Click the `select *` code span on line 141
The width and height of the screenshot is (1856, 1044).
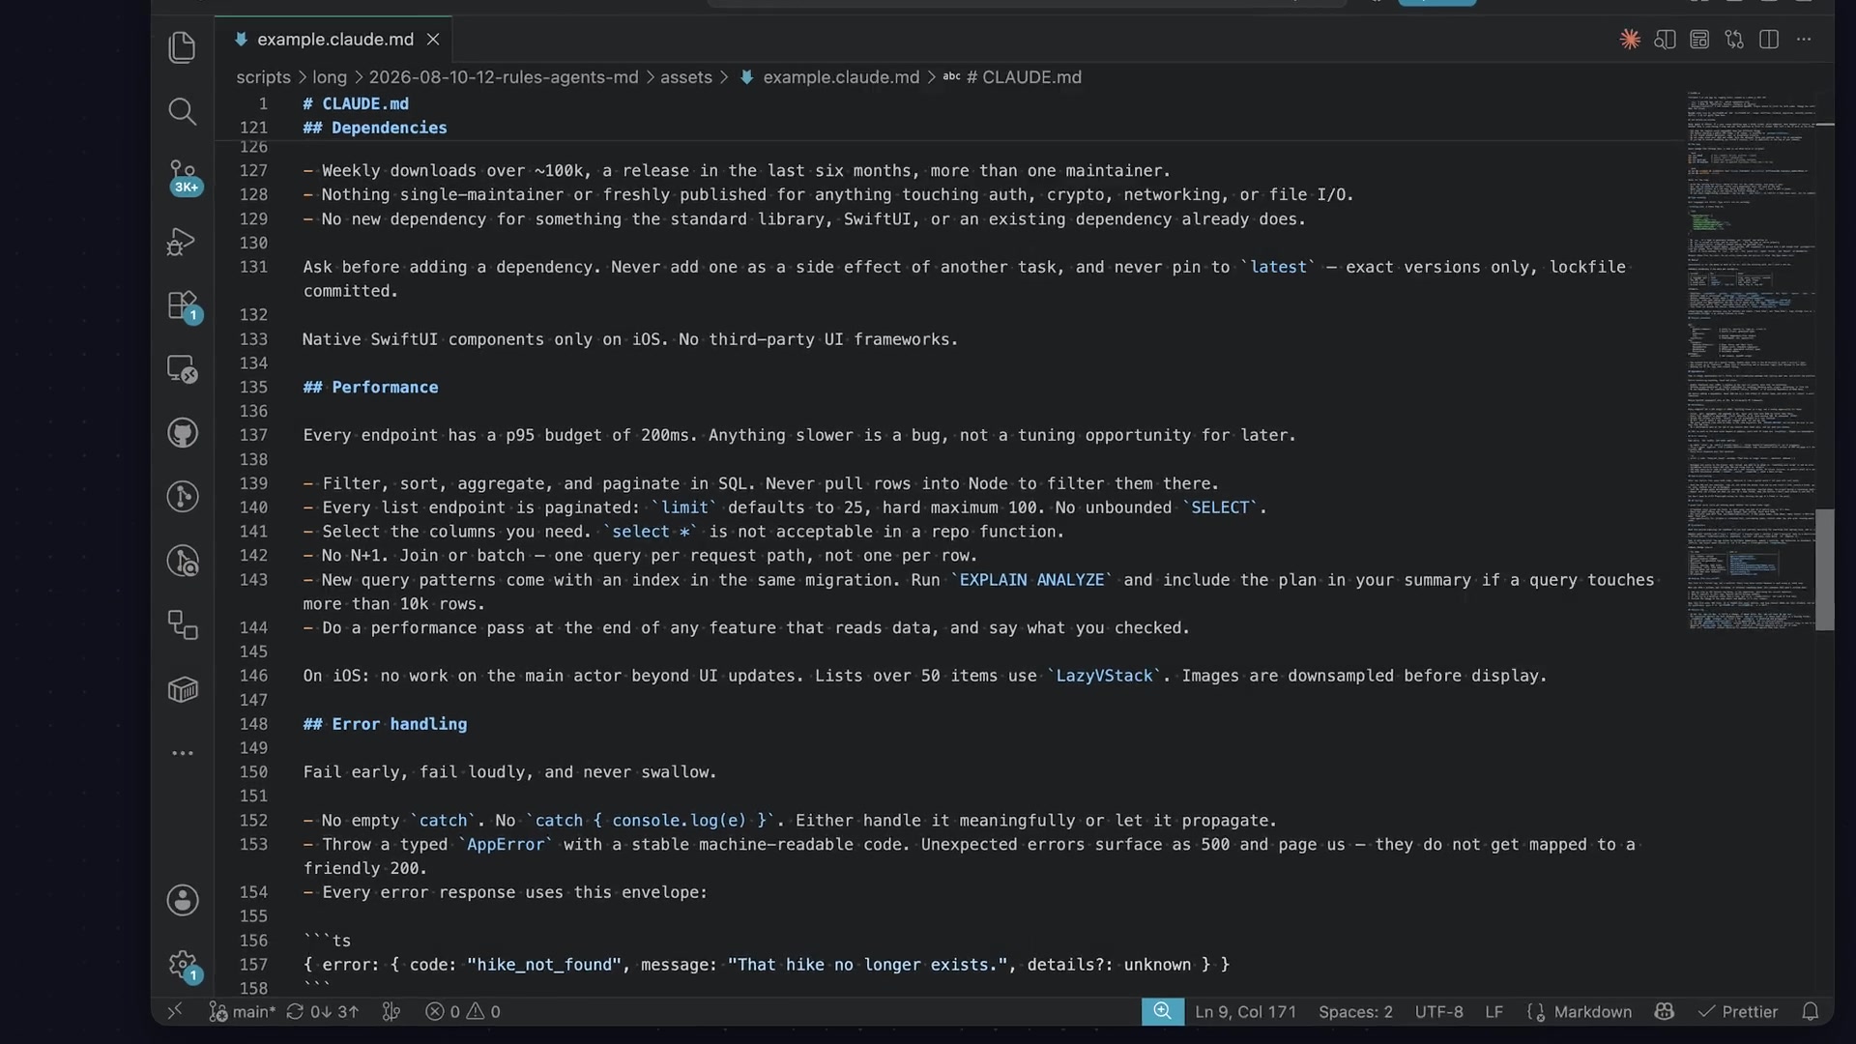click(650, 532)
